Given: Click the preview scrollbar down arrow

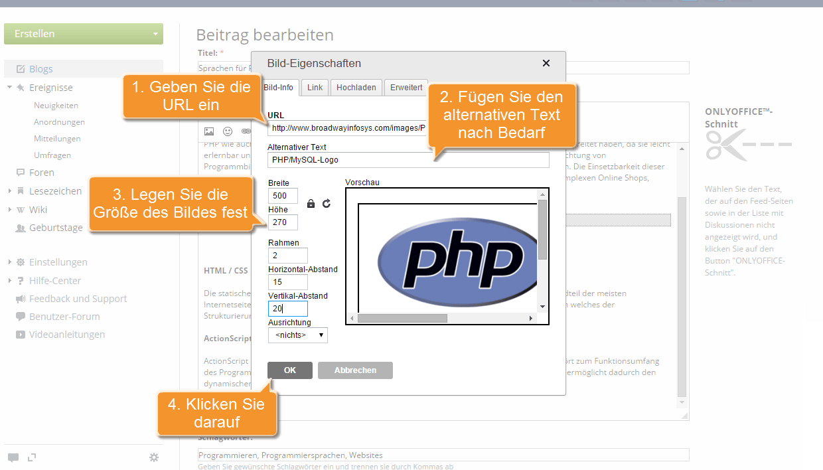Looking at the screenshot, I should coord(542,307).
